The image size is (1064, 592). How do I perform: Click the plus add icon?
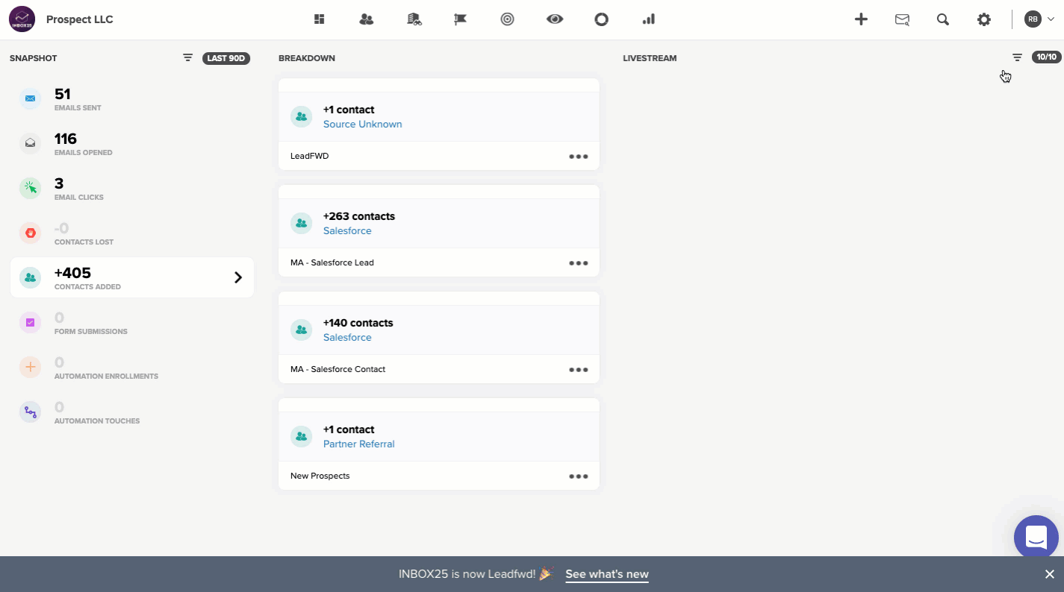point(861,19)
